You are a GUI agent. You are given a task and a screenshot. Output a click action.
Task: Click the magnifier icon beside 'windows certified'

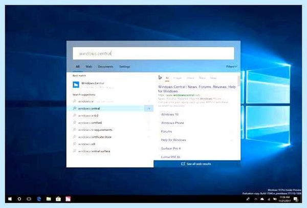click(x=74, y=122)
